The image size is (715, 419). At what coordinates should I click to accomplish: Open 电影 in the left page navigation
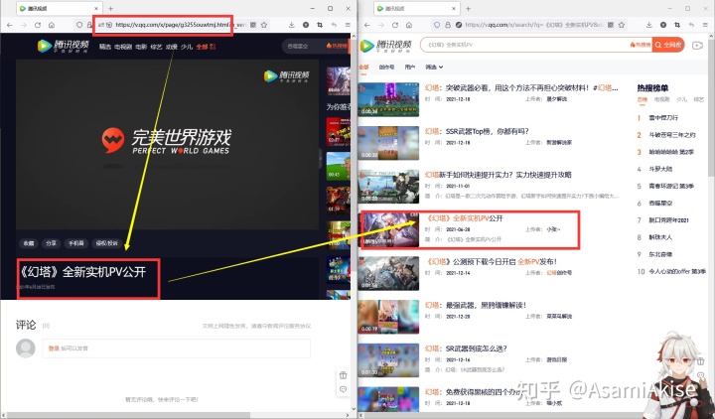tap(141, 47)
